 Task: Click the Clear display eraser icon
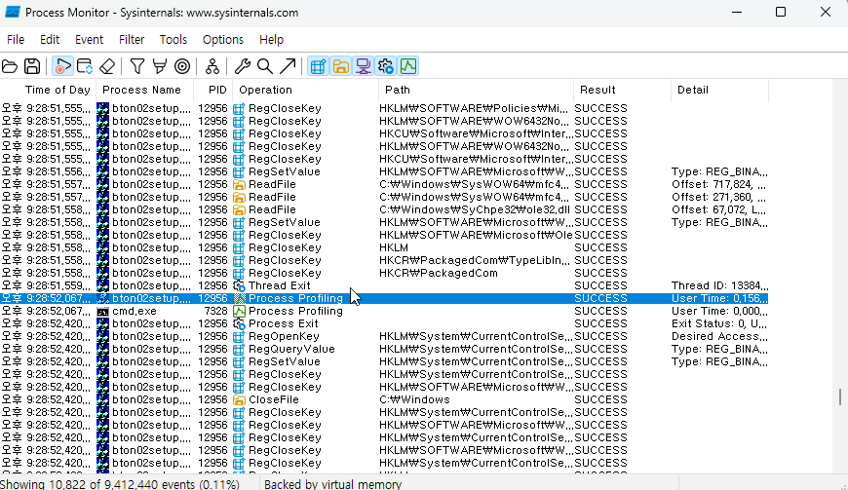tap(108, 66)
